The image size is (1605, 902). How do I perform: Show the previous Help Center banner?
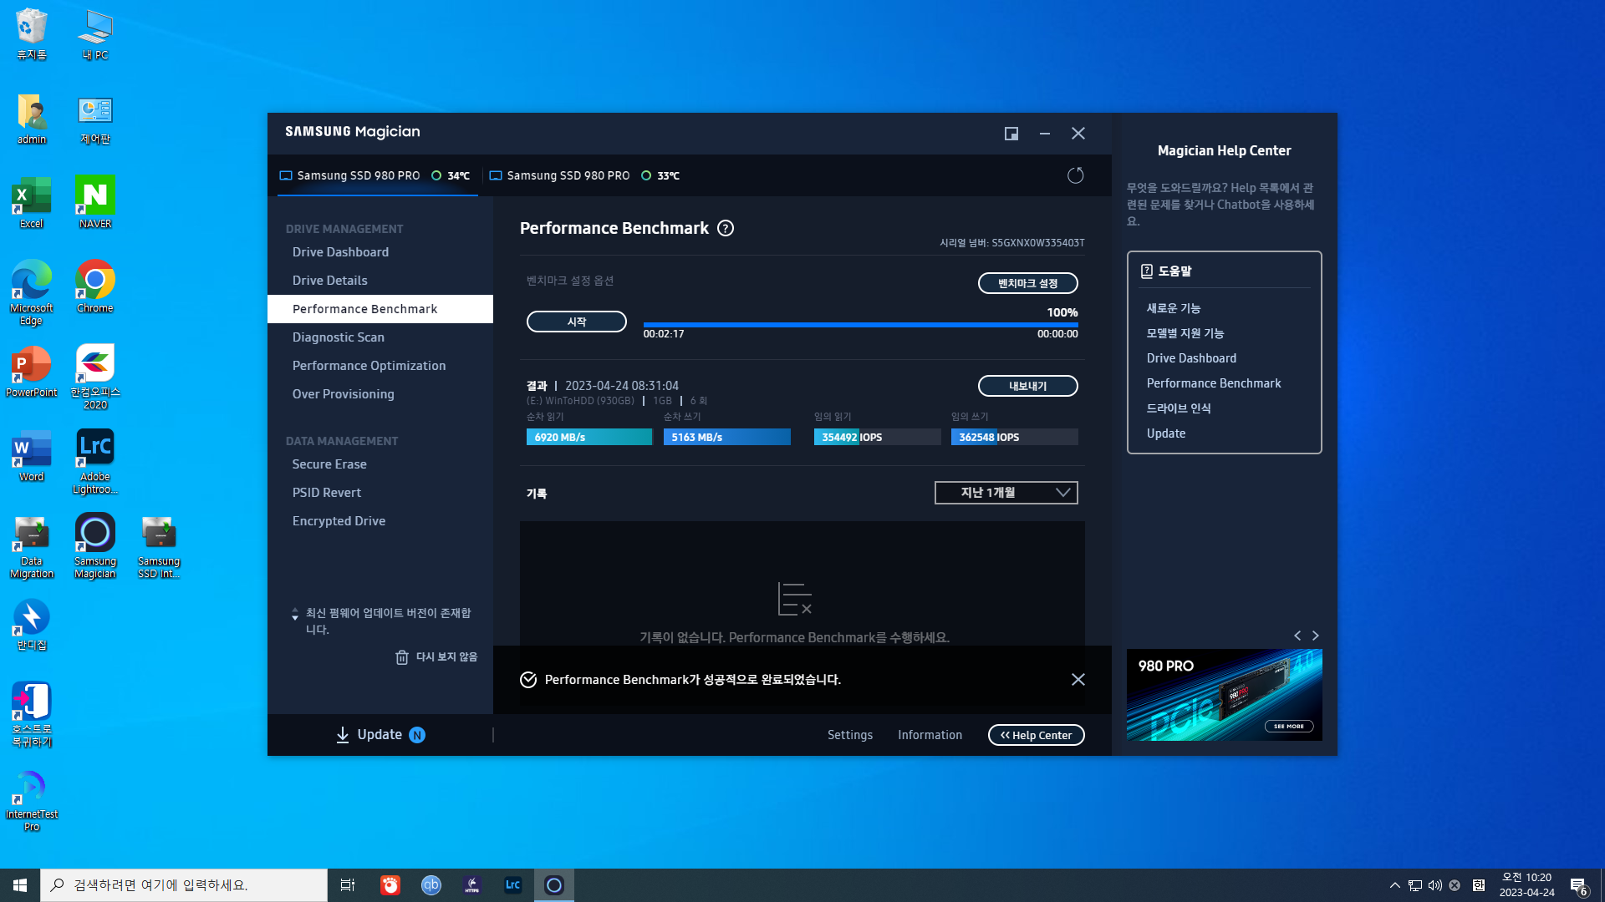click(x=1297, y=636)
